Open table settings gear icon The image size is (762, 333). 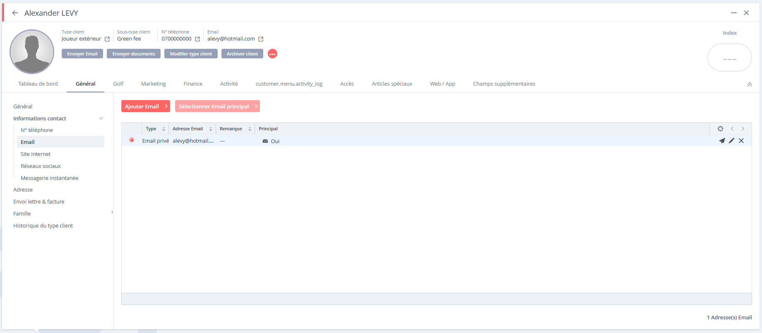click(720, 129)
